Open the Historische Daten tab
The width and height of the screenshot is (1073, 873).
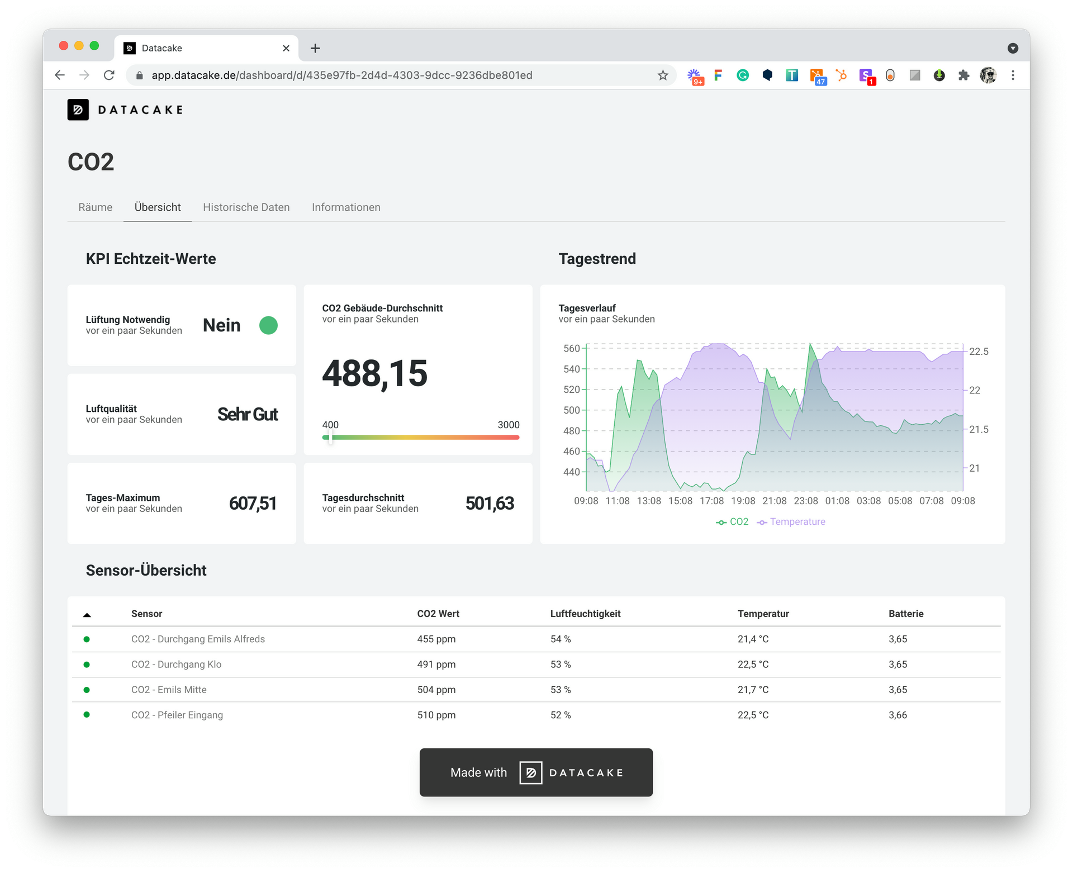click(x=246, y=207)
